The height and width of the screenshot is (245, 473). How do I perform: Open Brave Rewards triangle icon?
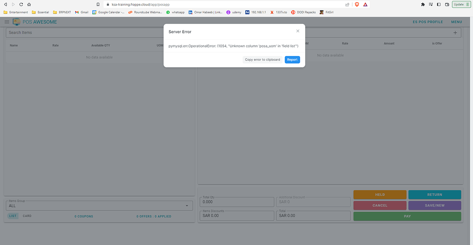(x=365, y=5)
